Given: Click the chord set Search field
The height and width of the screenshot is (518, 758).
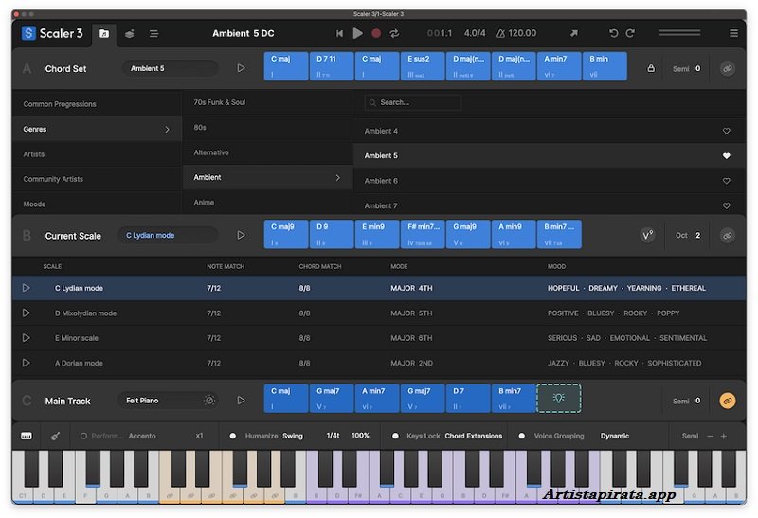Looking at the screenshot, I should [x=414, y=102].
